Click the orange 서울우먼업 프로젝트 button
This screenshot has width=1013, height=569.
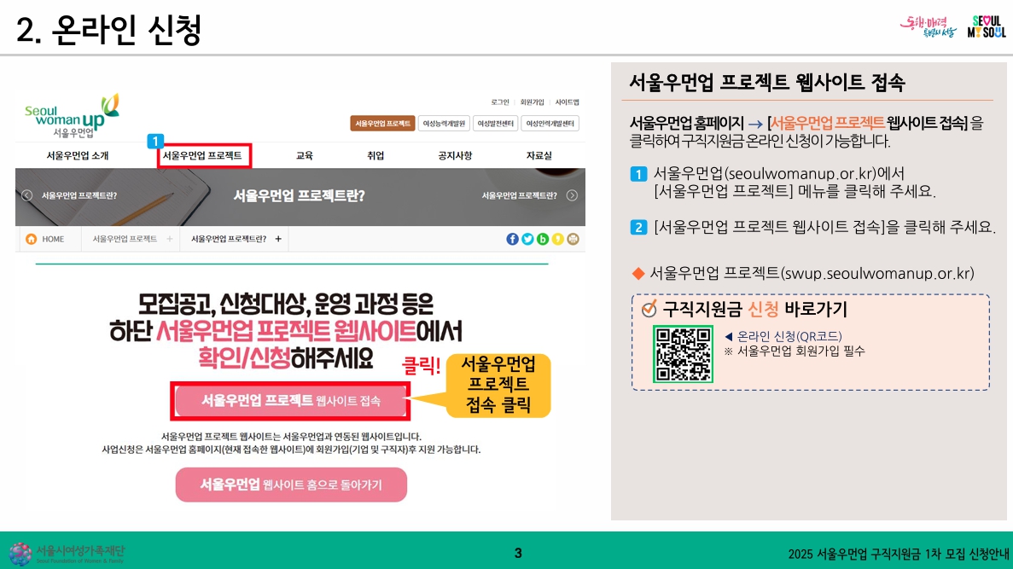tap(382, 124)
